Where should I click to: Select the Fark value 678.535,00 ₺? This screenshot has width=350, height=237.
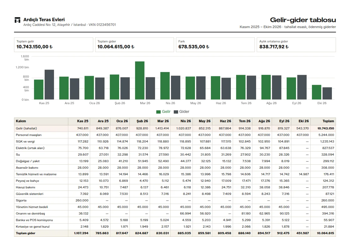tap(194, 47)
